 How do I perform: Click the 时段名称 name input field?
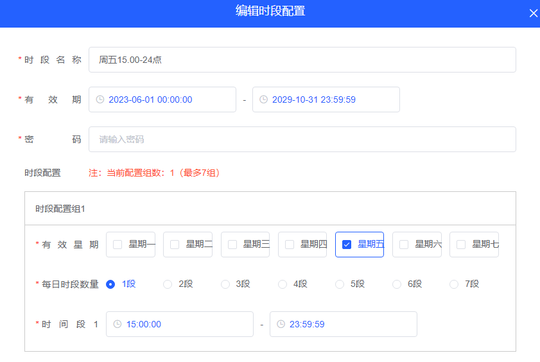click(302, 60)
